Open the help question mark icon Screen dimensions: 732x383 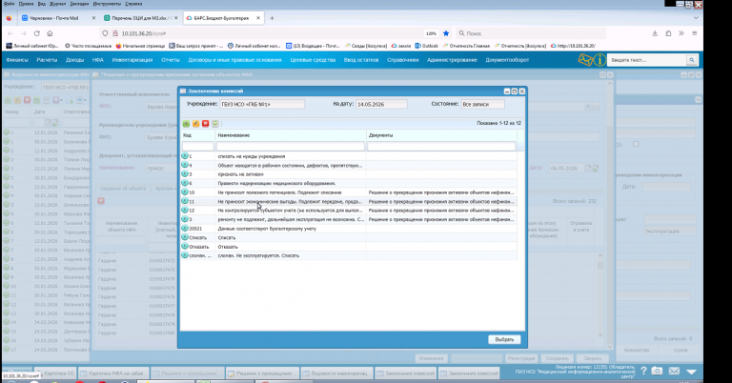(643, 371)
